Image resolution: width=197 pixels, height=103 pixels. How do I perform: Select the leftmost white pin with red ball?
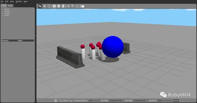click(x=83, y=52)
